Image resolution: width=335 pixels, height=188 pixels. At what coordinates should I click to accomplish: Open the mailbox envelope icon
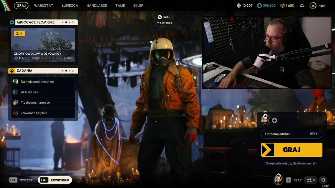click(x=302, y=5)
